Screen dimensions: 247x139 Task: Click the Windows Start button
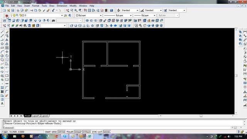point(5,136)
